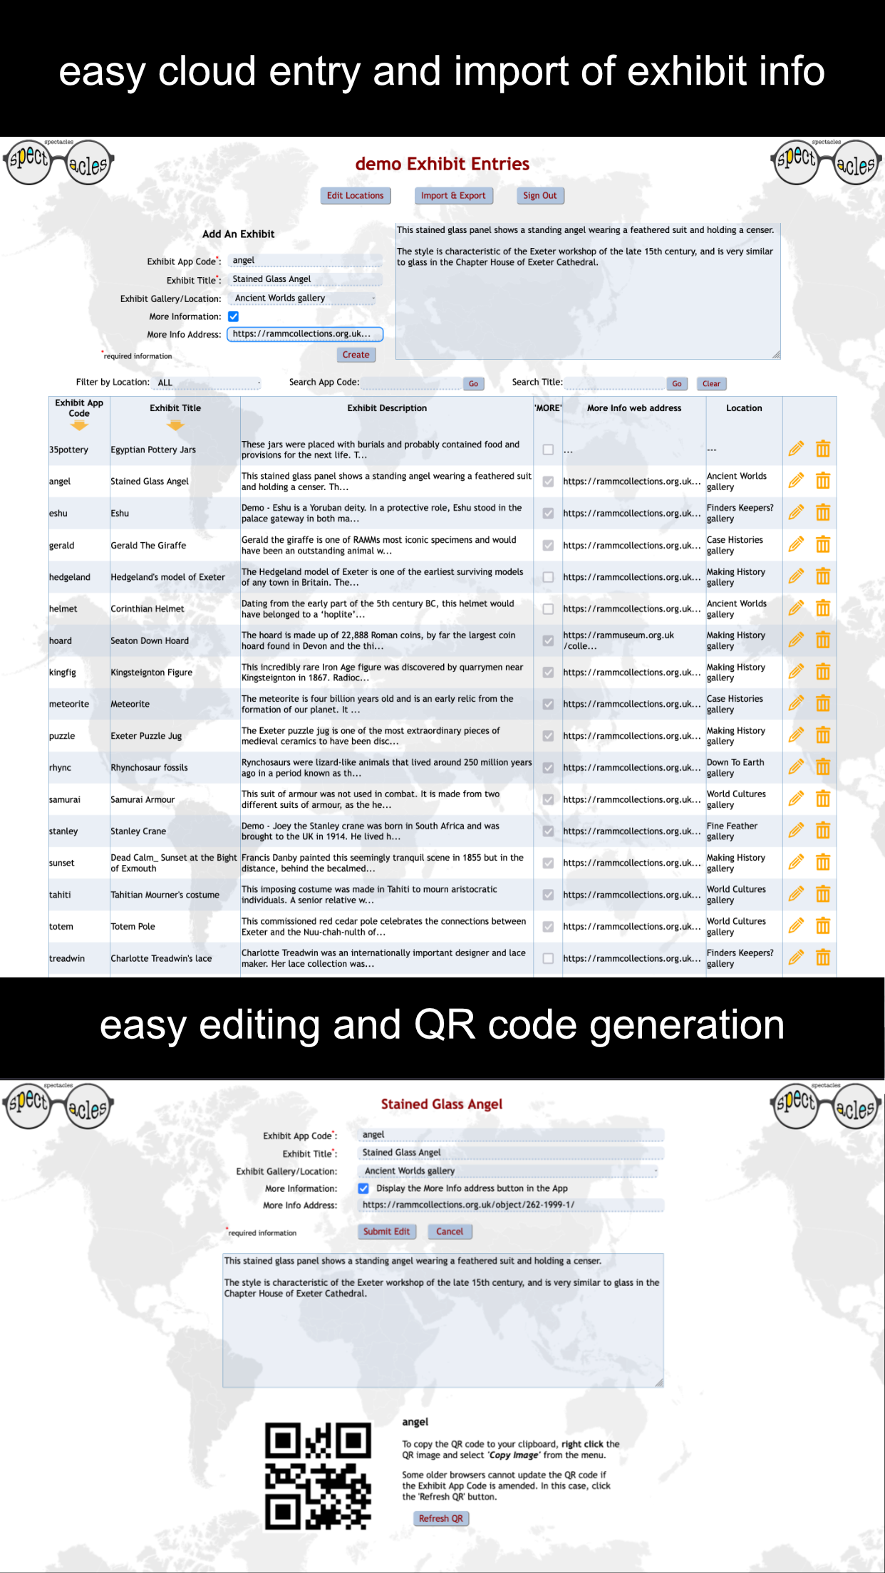Toggle More Information checkbox in Add An Exhibit
The image size is (885, 1573).
point(233,316)
